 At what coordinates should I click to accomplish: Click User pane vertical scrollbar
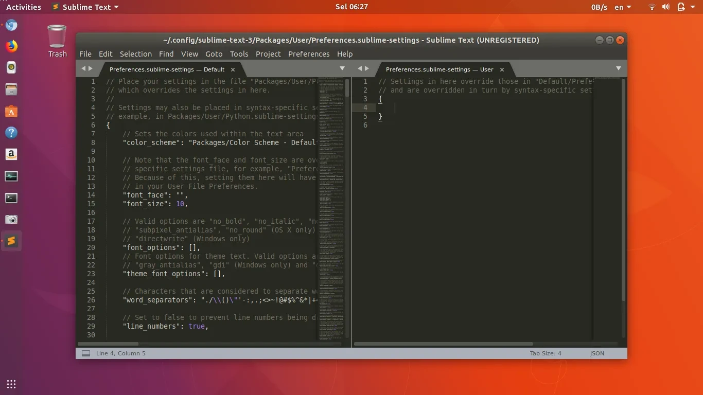coord(623,190)
